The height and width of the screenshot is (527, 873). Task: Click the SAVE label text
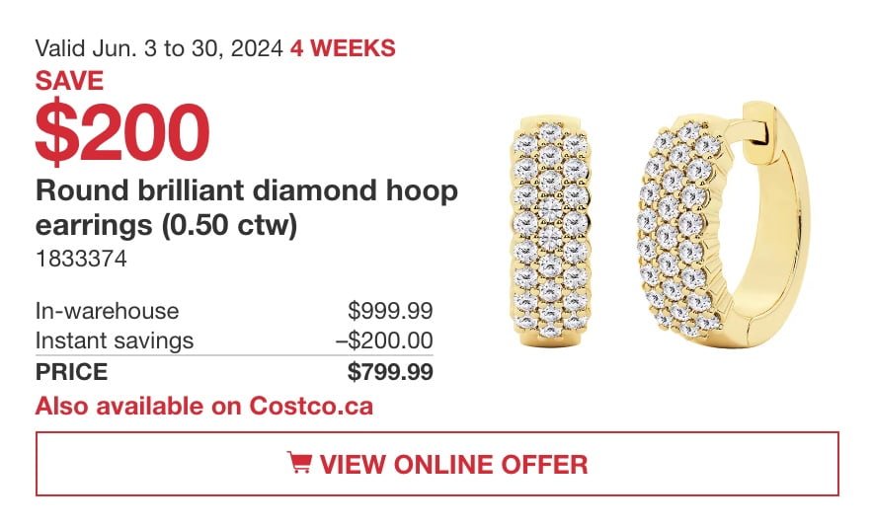pyautogui.click(x=69, y=81)
